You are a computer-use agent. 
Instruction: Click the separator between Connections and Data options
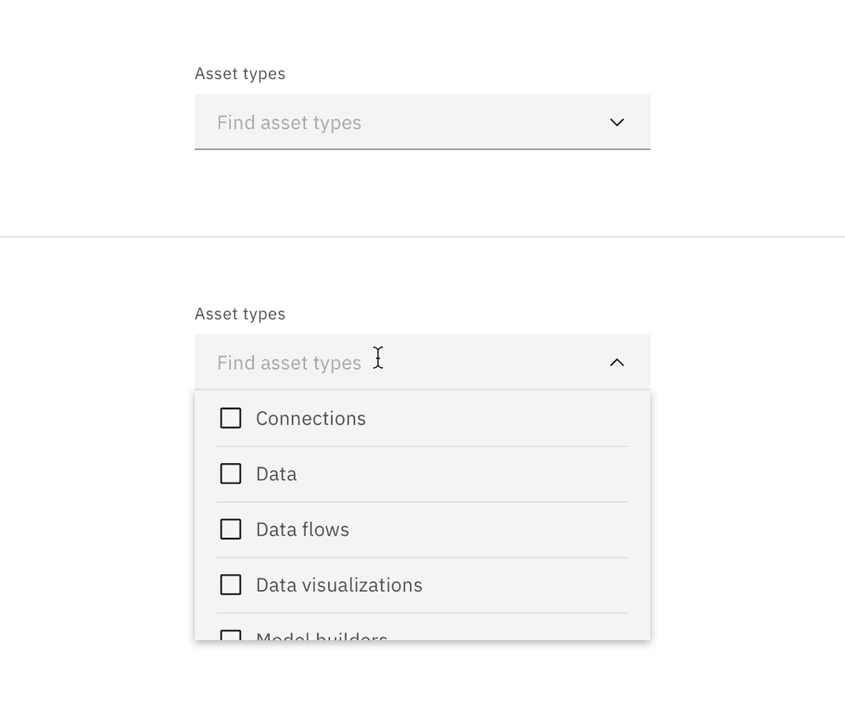point(422,446)
